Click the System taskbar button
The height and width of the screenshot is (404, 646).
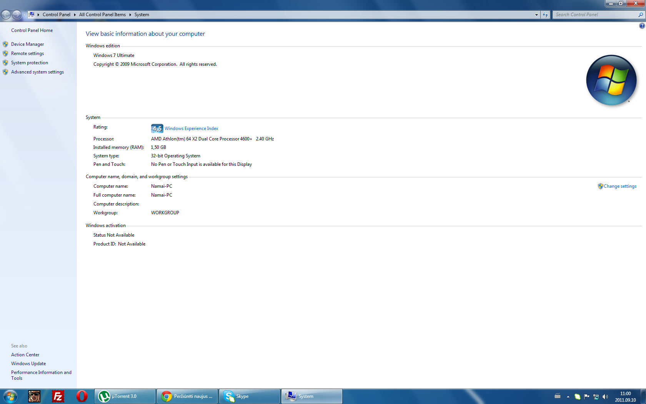coord(312,396)
